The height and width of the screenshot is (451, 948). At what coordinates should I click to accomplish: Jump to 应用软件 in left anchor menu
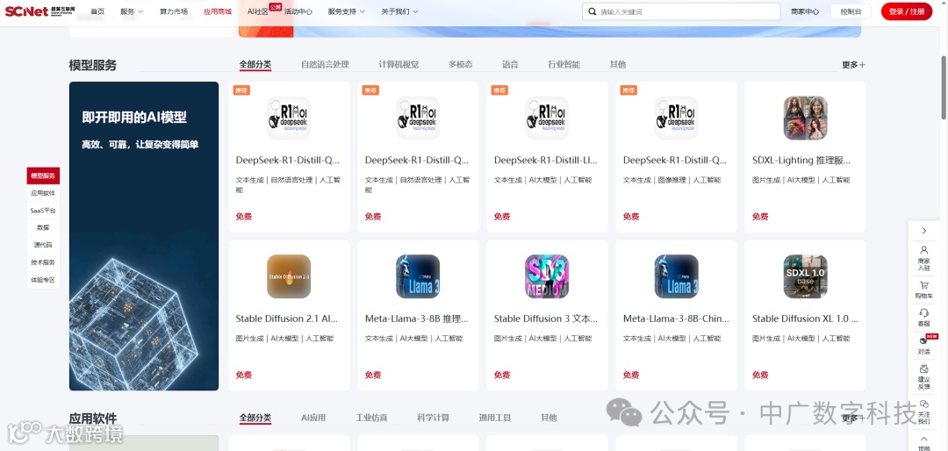click(43, 193)
